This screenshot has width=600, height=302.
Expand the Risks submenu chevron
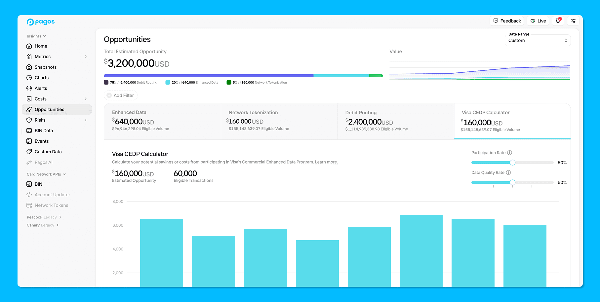(x=86, y=120)
